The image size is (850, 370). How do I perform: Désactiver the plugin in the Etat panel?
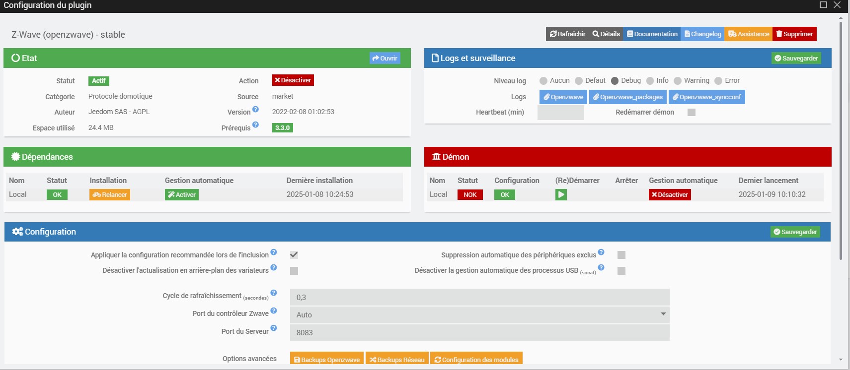[x=293, y=80]
